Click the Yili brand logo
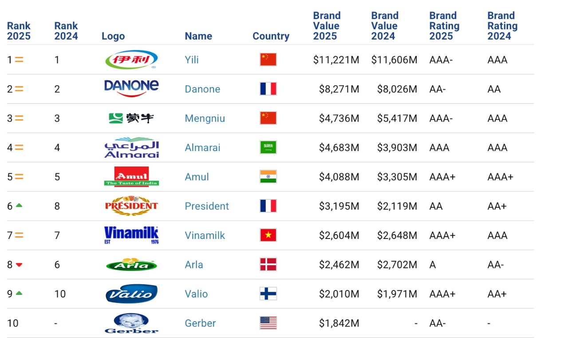Viewport: 568px width, 338px height. tap(131, 60)
